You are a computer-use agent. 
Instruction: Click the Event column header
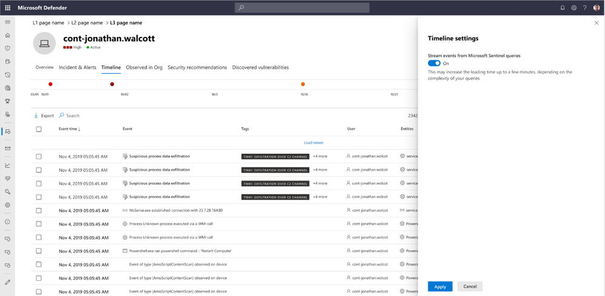point(127,129)
